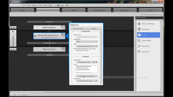Click story canvas vertical scrollbar up arrow
Screen dimensions: 173x97
pos(135,18)
